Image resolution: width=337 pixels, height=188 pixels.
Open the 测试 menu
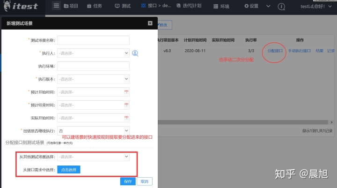point(123,6)
